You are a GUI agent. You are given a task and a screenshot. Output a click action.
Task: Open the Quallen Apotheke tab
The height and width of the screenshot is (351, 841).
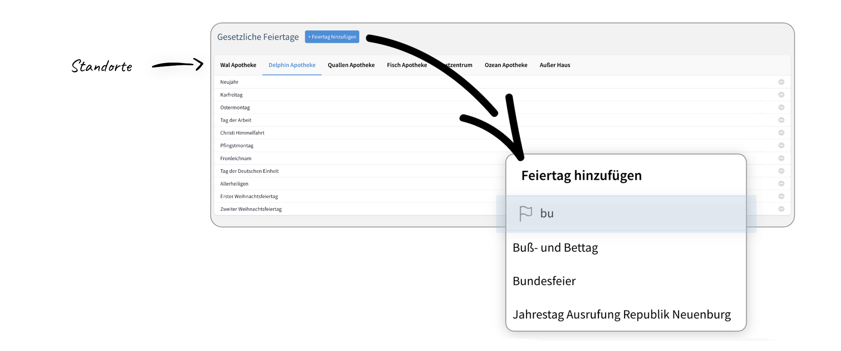click(351, 65)
